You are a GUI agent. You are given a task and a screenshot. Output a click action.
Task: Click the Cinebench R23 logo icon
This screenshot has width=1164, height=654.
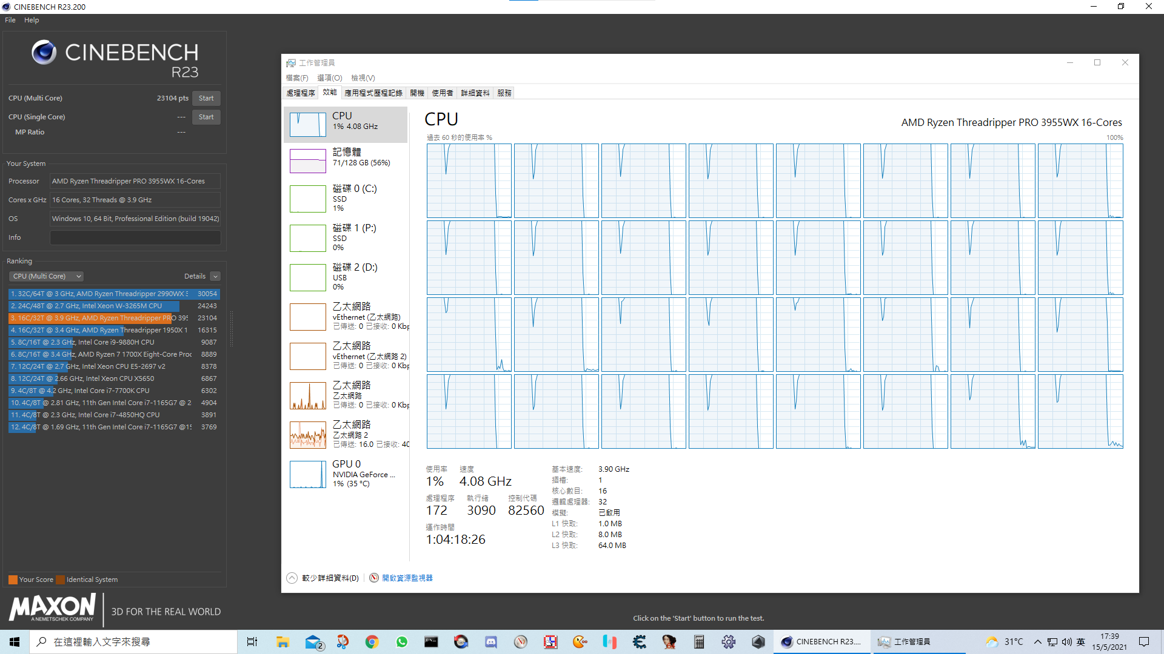click(44, 53)
